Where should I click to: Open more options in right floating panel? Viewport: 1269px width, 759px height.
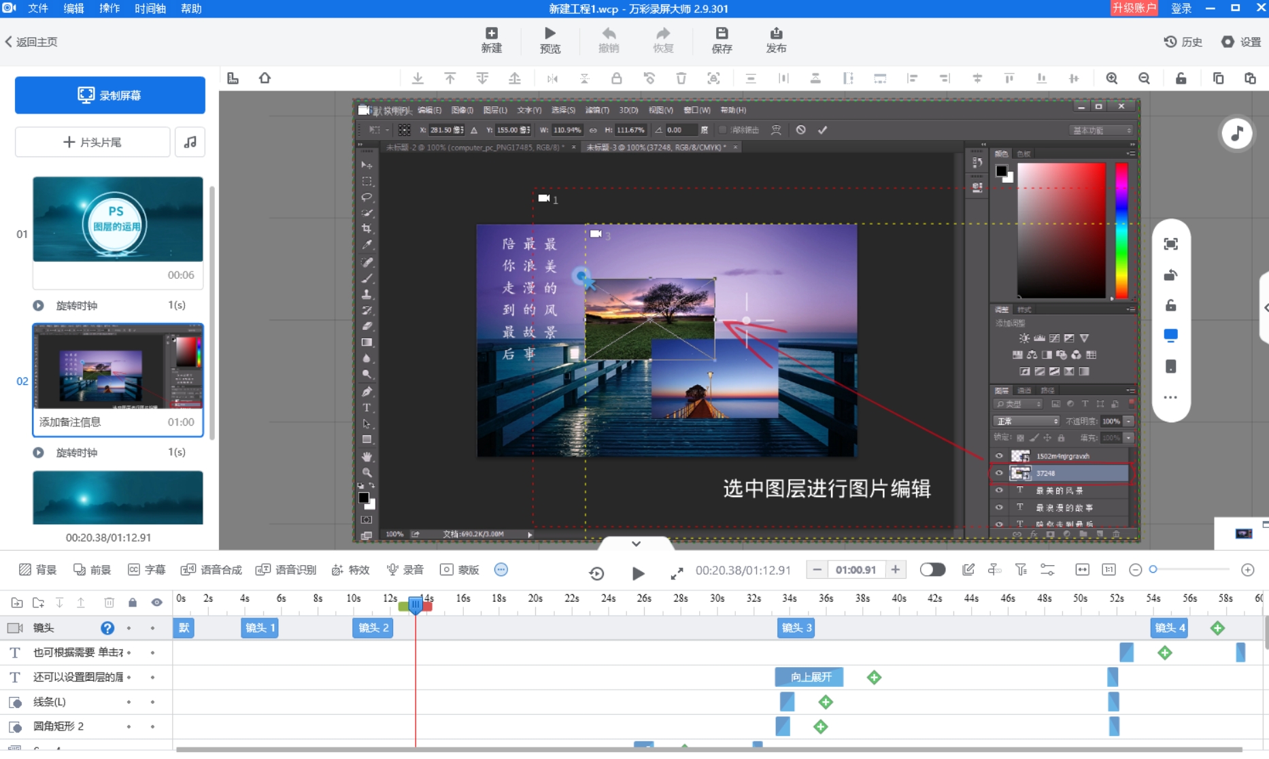1170,398
